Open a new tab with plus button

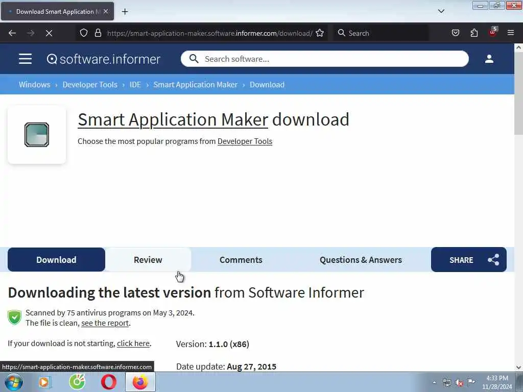click(125, 12)
